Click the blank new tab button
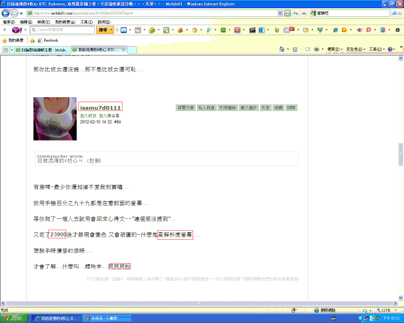This screenshot has width=404, height=323. pos(132,50)
